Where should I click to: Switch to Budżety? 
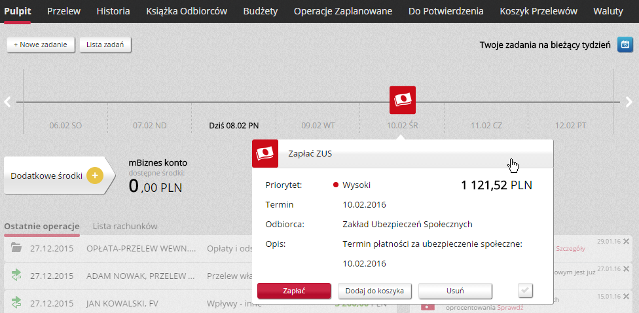point(261,11)
